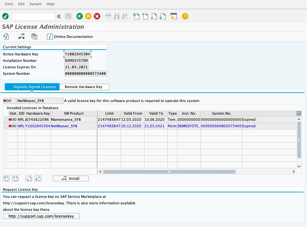Open the yellow Help question mark icon

pyautogui.click(x=185, y=16)
